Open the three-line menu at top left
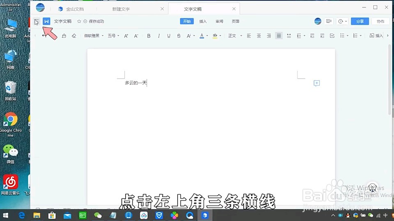Viewport: 394px width, 221px height. click(x=37, y=22)
